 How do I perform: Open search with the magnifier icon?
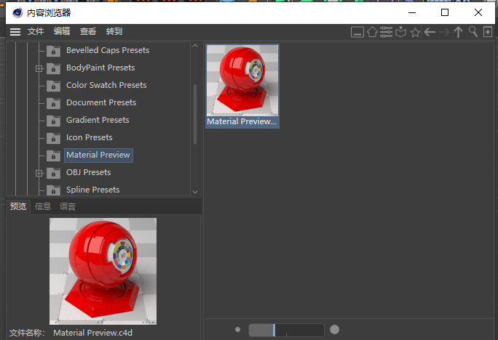pyautogui.click(x=473, y=32)
